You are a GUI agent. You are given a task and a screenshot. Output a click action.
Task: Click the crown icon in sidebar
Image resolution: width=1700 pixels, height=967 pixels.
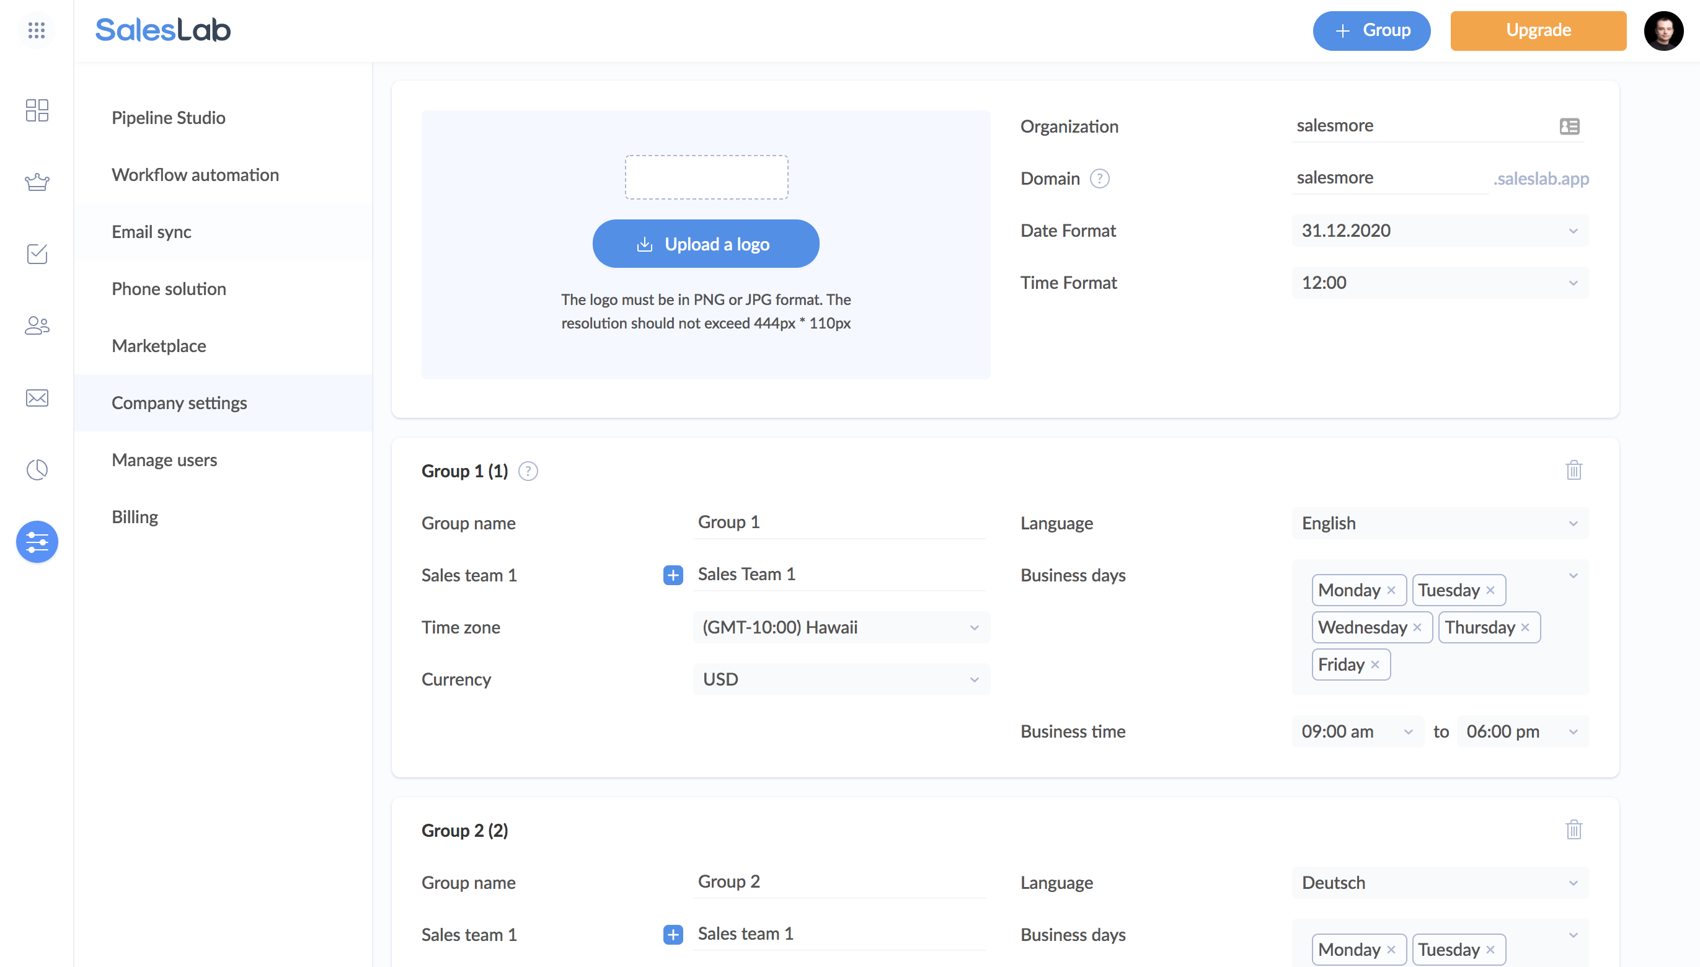tap(37, 182)
